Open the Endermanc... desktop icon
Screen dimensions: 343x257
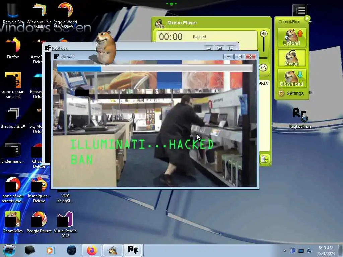tap(13, 153)
